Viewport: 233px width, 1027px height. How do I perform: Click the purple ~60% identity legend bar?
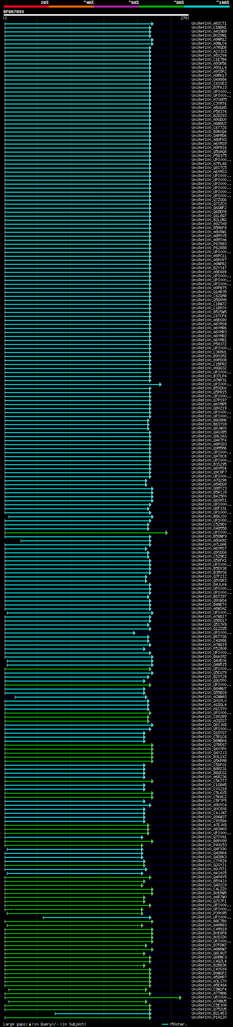116,7
